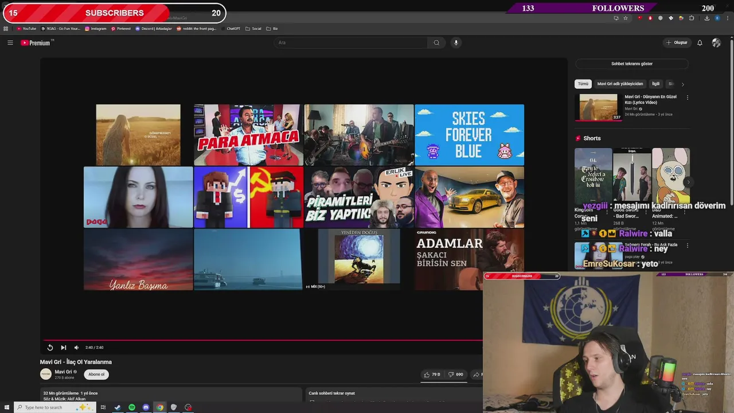The height and width of the screenshot is (413, 734).
Task: Open Spotify from taskbar
Action: [x=132, y=407]
